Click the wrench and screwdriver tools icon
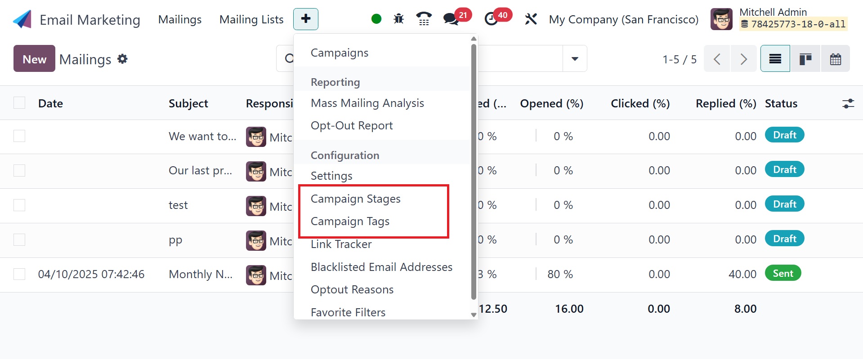 click(531, 19)
